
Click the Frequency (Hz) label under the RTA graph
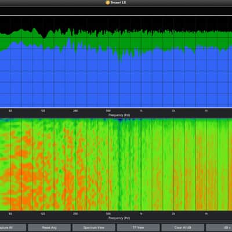click(x=119, y=115)
